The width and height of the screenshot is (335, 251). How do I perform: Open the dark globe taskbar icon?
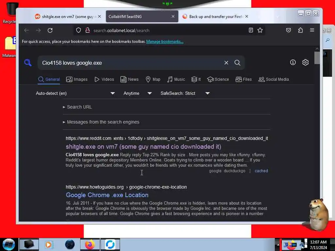coord(70,244)
